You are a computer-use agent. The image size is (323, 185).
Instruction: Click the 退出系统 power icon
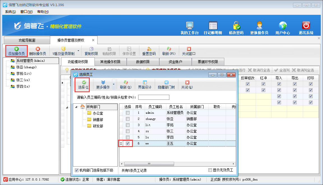pos(306,26)
